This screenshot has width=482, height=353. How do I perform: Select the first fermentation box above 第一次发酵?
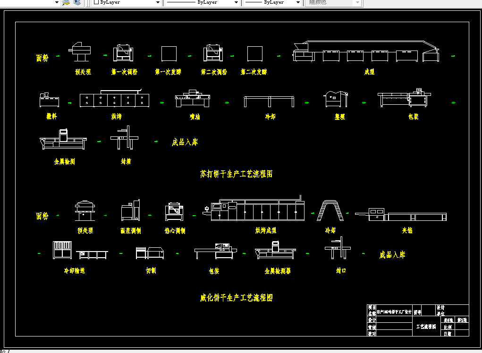[x=169, y=54]
